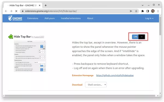This screenshot has height=102, width=164.
Task: Click the Download label
Action: tap(77, 85)
